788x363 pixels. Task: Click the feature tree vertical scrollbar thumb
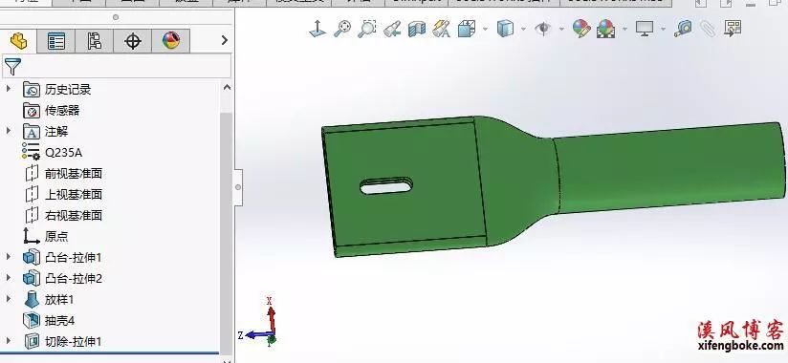[x=227, y=233]
